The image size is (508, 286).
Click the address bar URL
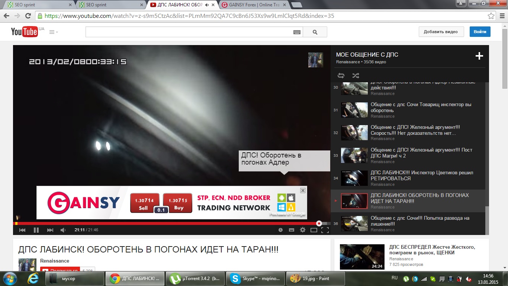tap(189, 16)
